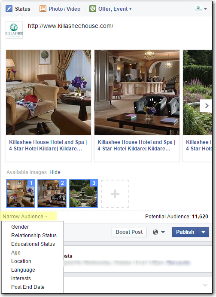This screenshot has height=297, width=216.
Task: Click the globe audience privacy icon
Action: point(155,232)
